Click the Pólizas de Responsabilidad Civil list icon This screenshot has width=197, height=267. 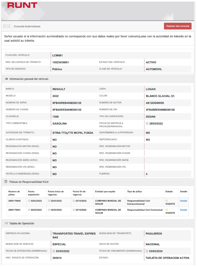click(6, 182)
